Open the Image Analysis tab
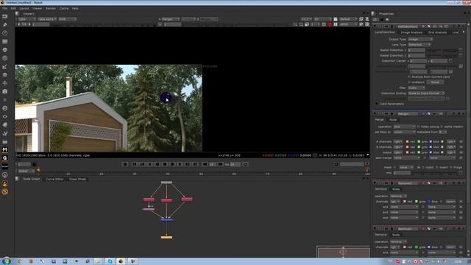The image size is (471, 265). tap(411, 32)
